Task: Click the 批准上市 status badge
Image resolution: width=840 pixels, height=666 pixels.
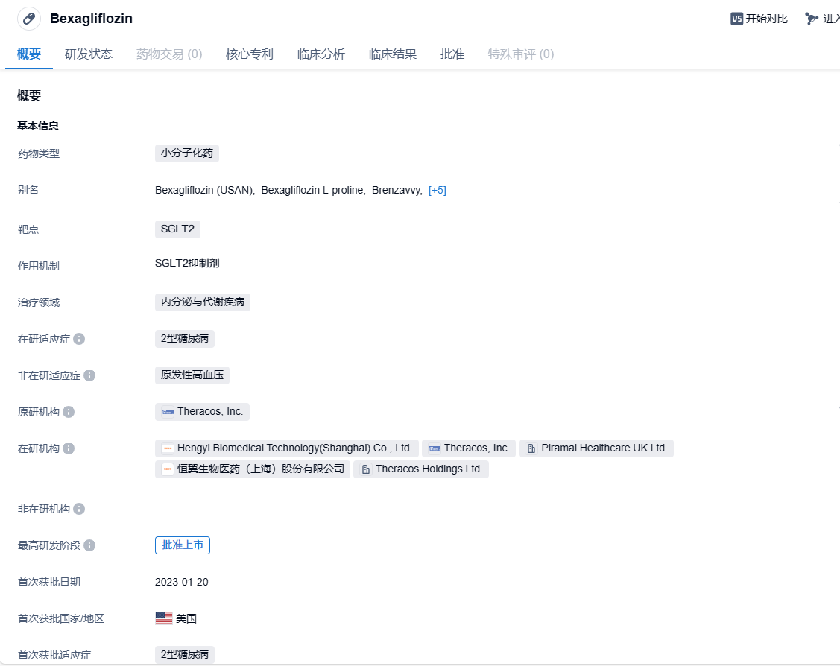Action: coord(183,545)
